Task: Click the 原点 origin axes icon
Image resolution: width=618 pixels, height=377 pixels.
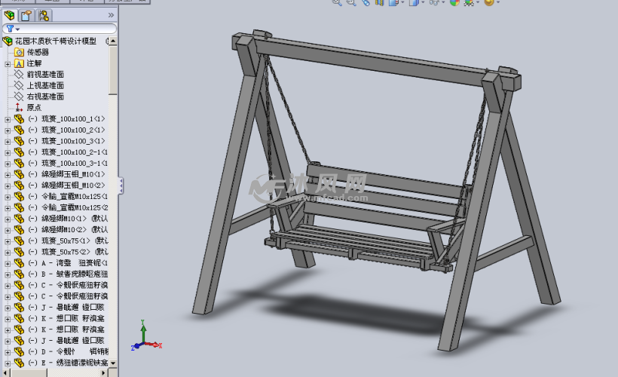Action: 19,107
